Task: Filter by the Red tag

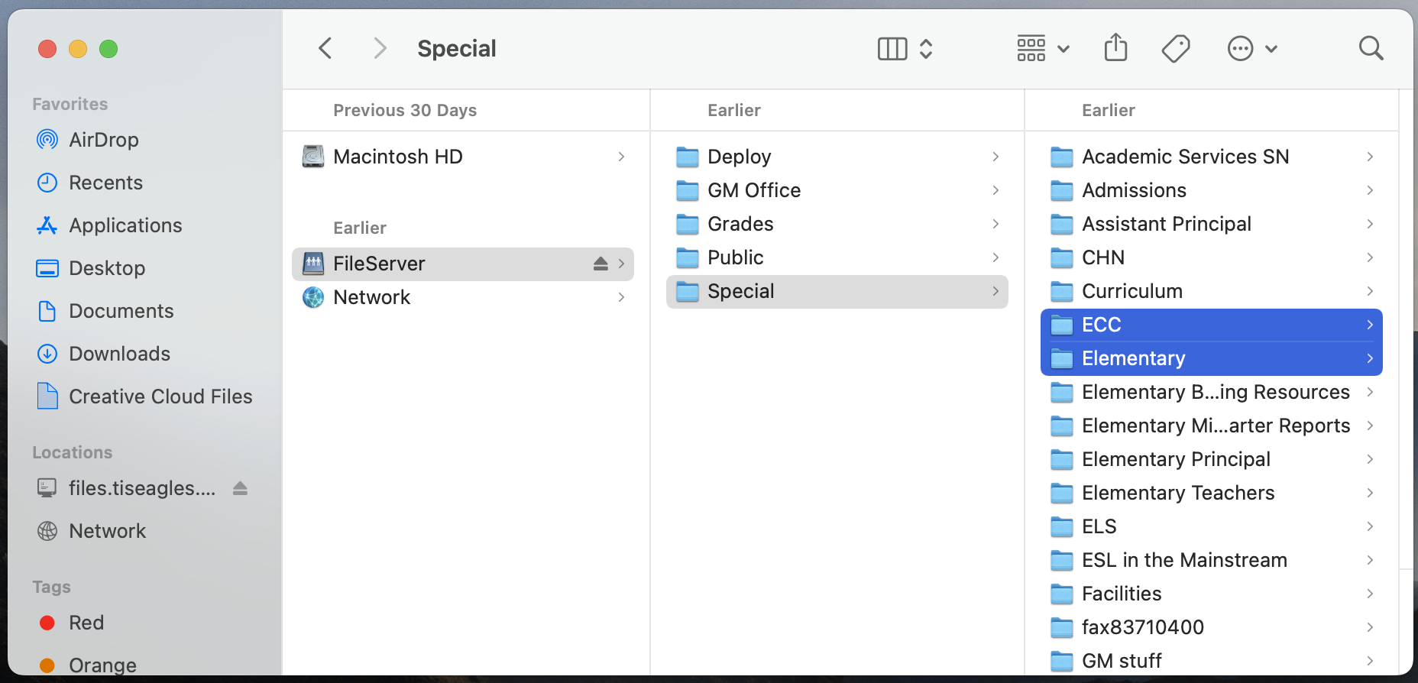Action: click(x=86, y=623)
